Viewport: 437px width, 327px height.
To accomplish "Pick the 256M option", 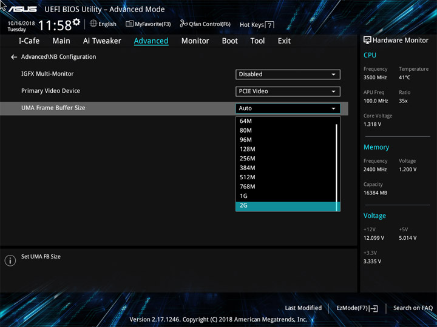I will click(x=286, y=159).
